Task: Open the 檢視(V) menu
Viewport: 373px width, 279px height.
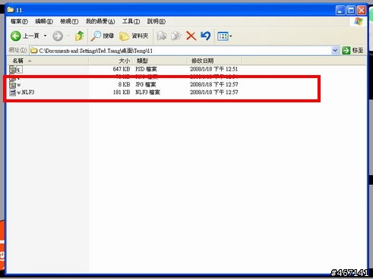Action: [69, 21]
